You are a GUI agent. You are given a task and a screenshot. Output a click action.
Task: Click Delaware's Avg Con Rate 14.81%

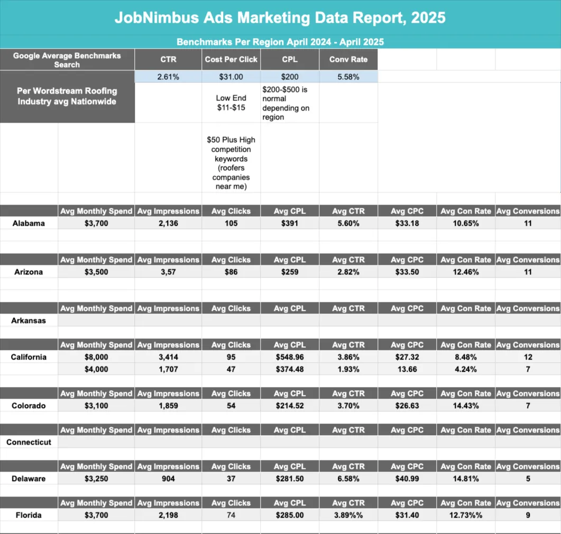[466, 478]
